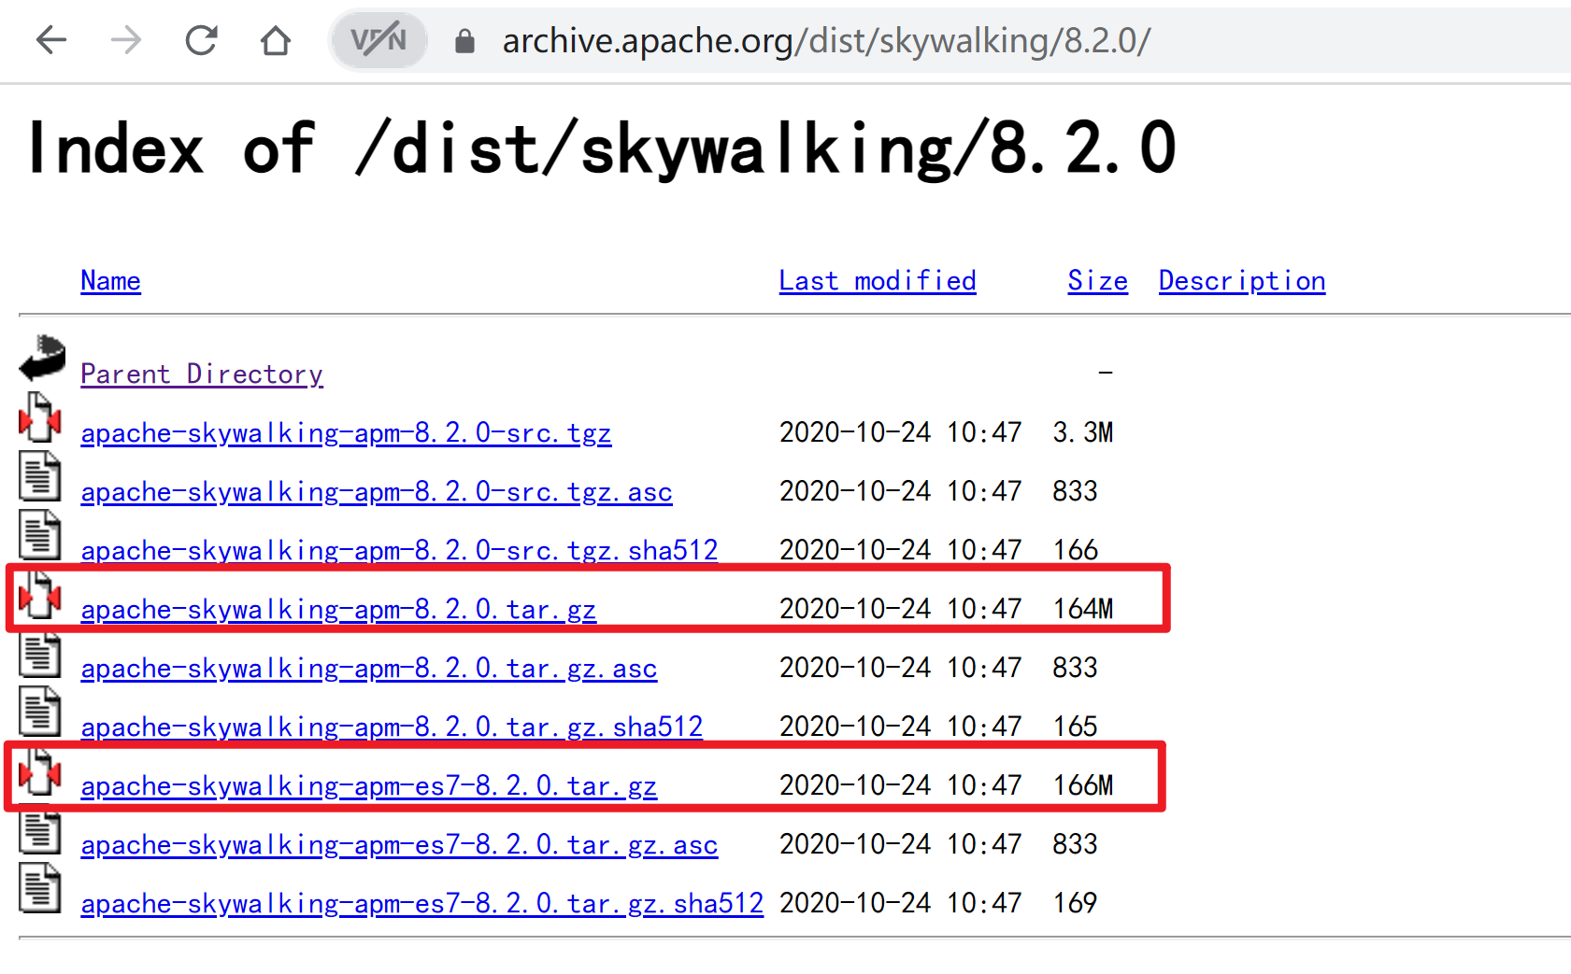Click the document icon for apm-8.2.0.tar.gz.sha512
1571x974 pixels.
tap(40, 711)
